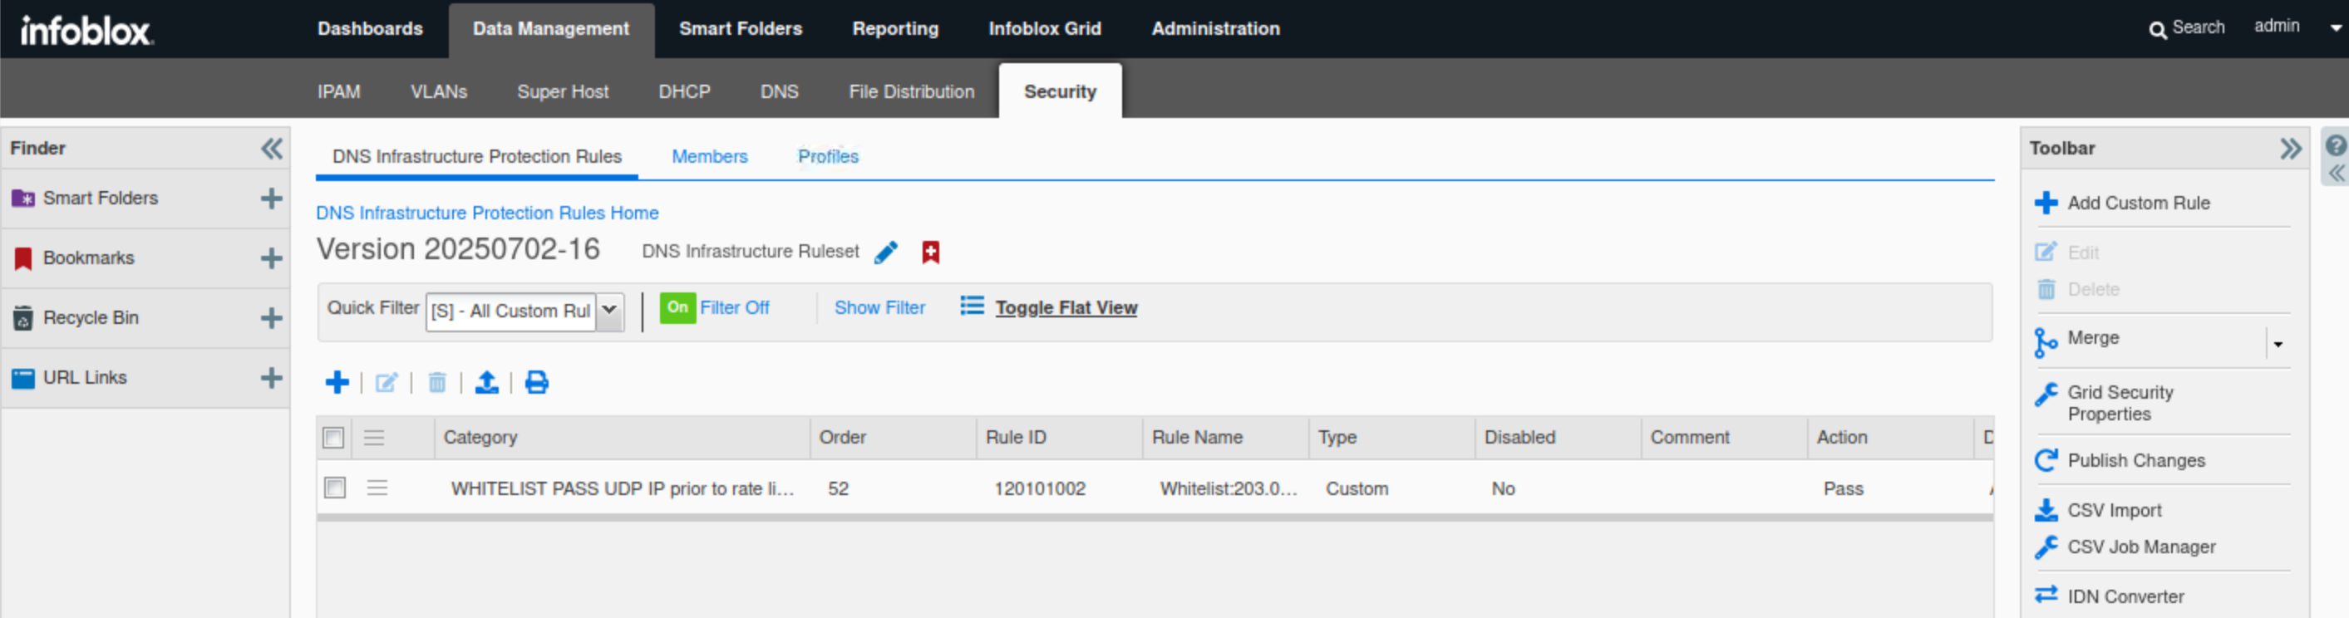
Task: Click the Search magnifier icon
Action: point(2158,30)
